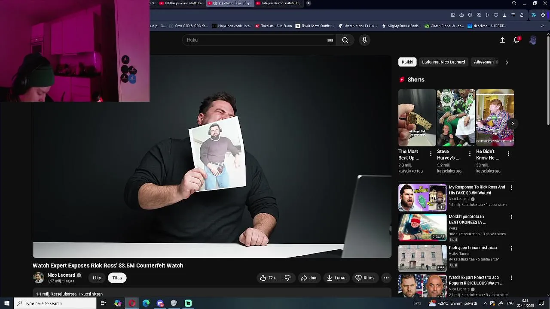This screenshot has height=309, width=550.
Task: Open Microsoft Edge from taskbar
Action: (x=146, y=303)
